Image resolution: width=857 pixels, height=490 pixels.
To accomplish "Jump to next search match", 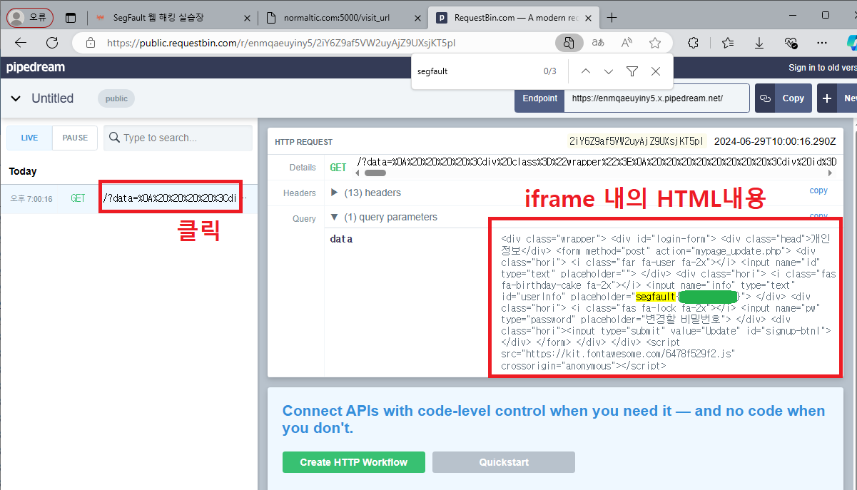I will [608, 71].
